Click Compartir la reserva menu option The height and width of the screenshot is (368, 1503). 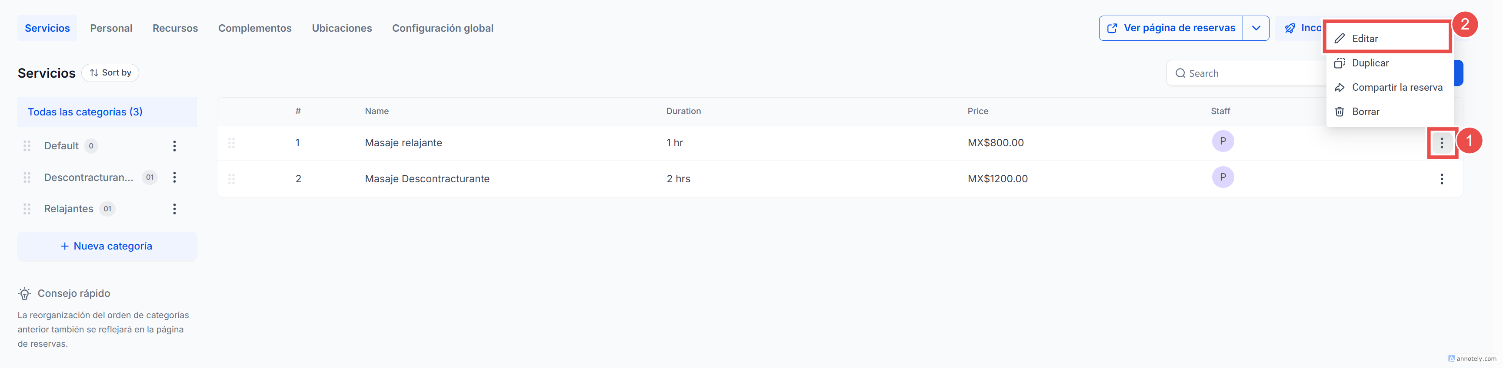tap(1397, 87)
